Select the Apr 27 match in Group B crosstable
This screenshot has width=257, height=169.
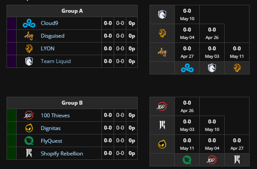point(237,144)
